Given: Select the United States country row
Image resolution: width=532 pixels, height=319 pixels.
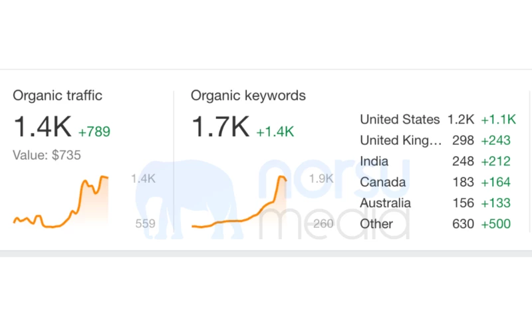Looking at the screenshot, I should tap(400, 120).
